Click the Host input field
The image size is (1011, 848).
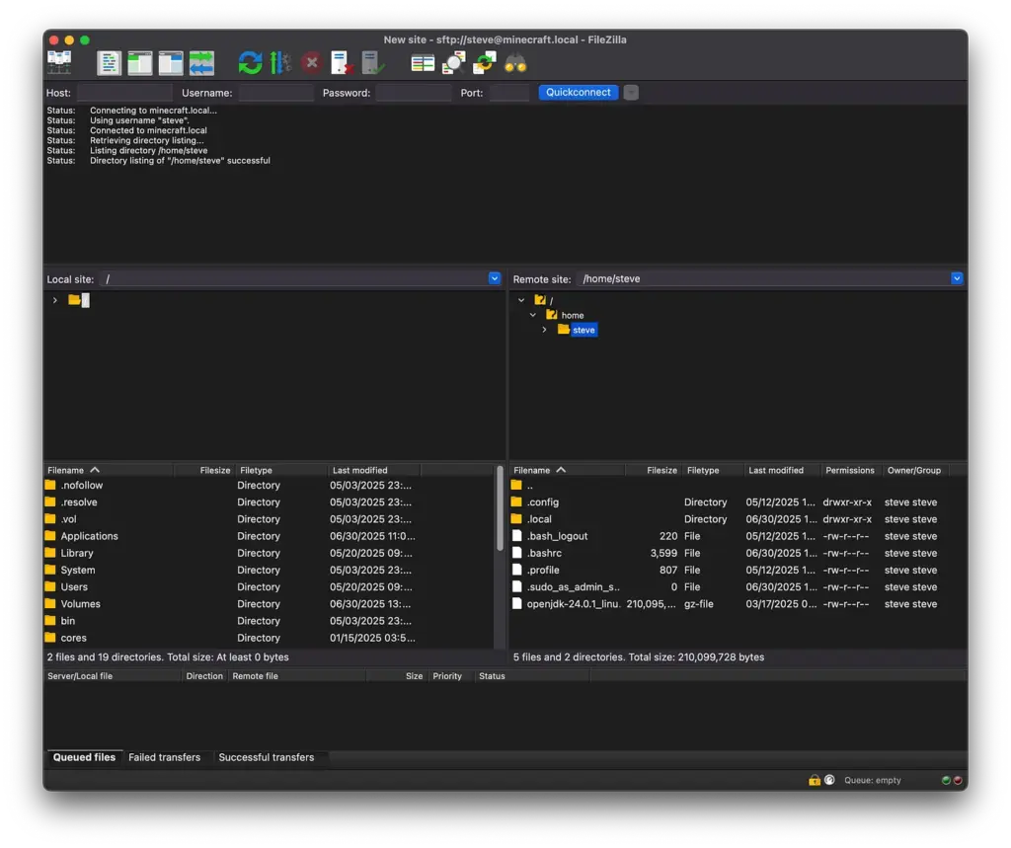123,93
